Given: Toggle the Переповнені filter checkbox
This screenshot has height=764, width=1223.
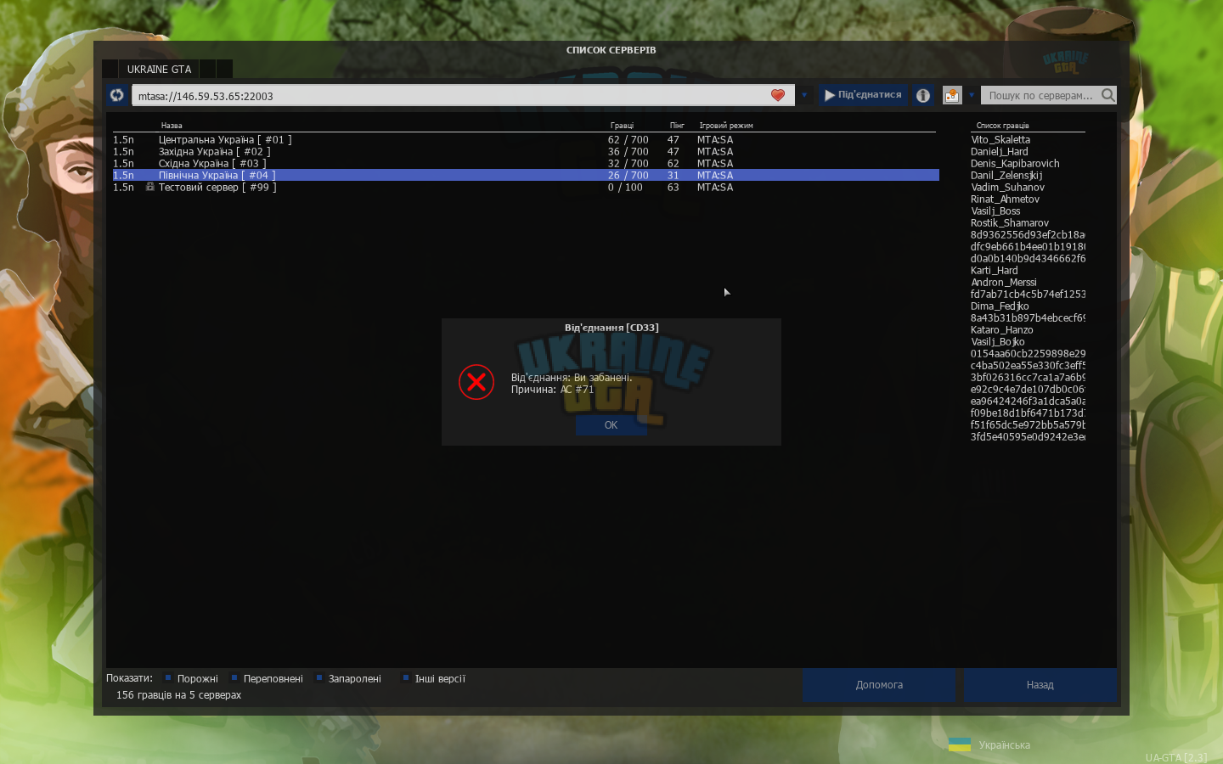Looking at the screenshot, I should pos(234,677).
